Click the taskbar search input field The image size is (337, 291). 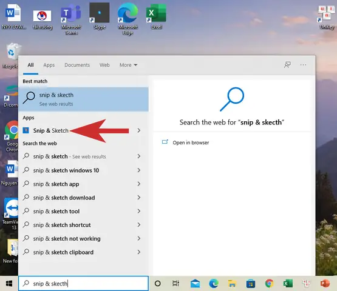pyautogui.click(x=83, y=284)
